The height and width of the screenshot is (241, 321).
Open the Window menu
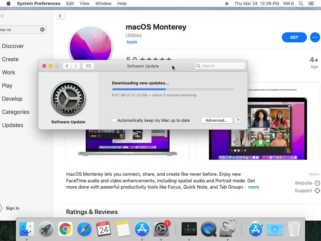[103, 3]
